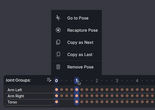Click Arm Left dot below marker 4

pos(137,90)
